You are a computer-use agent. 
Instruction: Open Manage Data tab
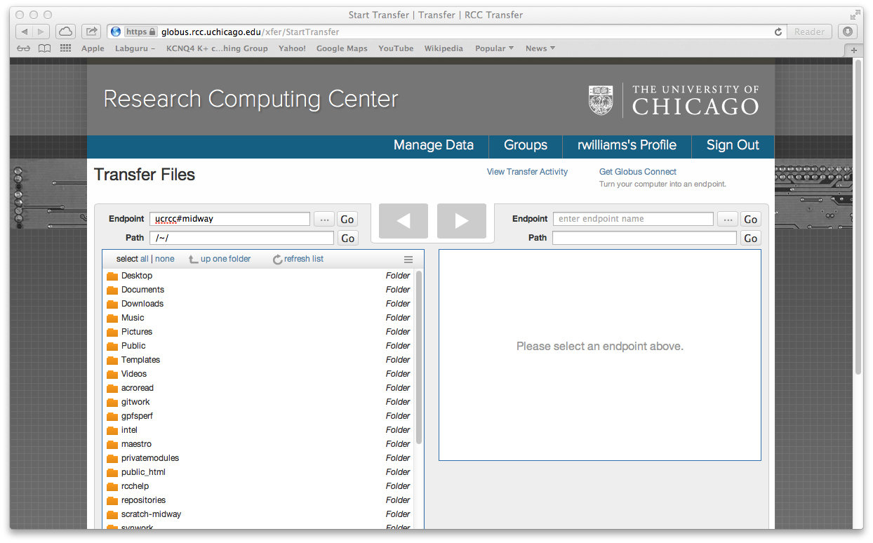tap(434, 145)
